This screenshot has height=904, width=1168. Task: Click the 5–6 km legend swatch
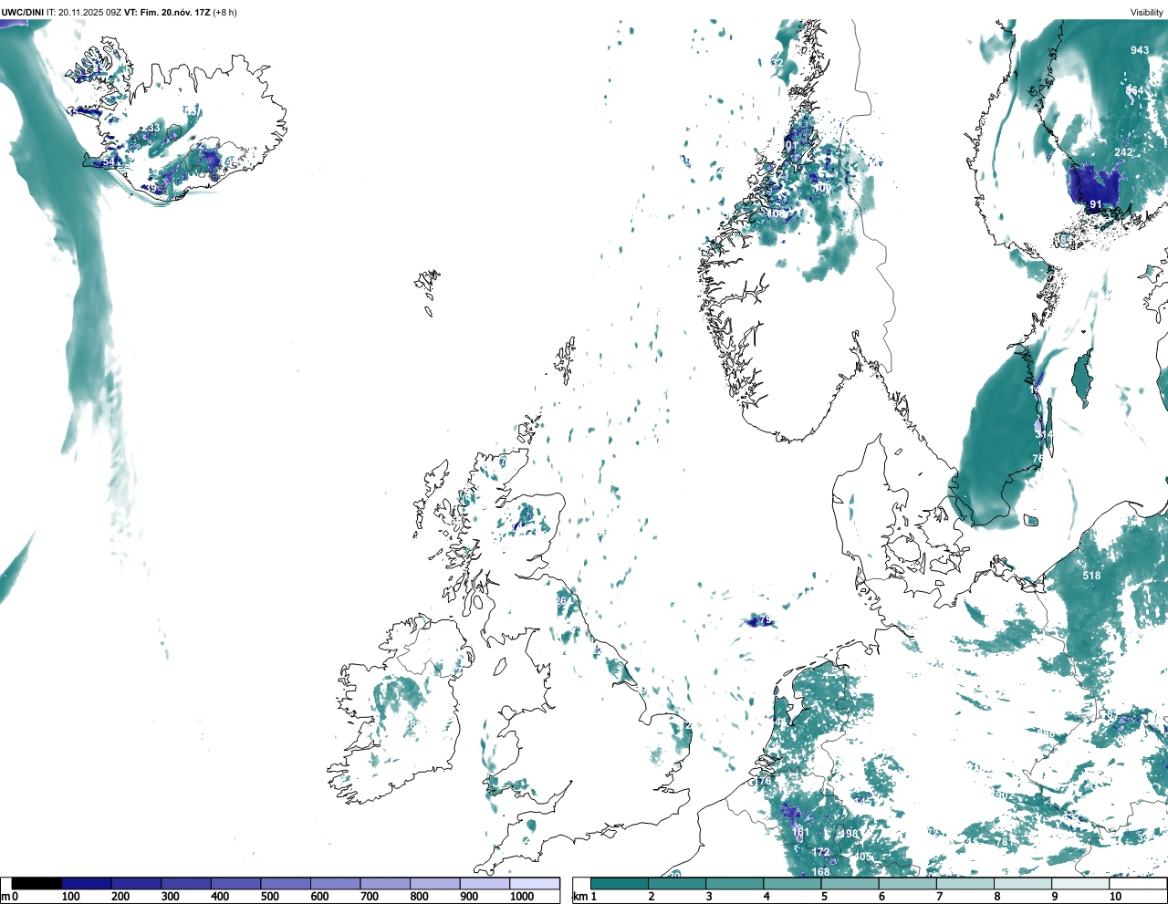(x=850, y=884)
